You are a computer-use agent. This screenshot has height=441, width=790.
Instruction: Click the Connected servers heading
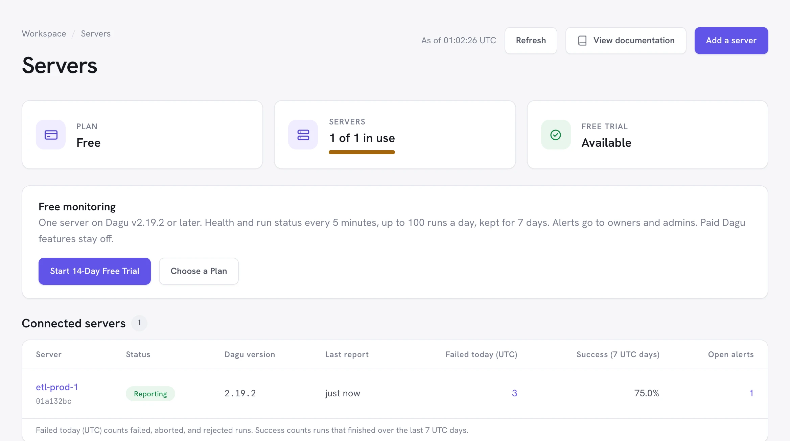tap(74, 323)
